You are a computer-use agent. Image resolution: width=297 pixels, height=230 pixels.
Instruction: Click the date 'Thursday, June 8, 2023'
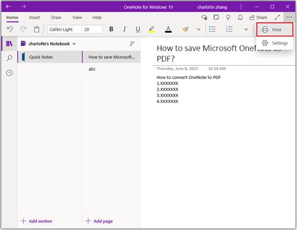177,68
